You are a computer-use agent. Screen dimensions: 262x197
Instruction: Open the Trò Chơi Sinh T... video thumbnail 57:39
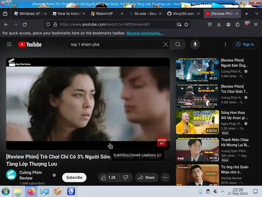tap(197, 96)
